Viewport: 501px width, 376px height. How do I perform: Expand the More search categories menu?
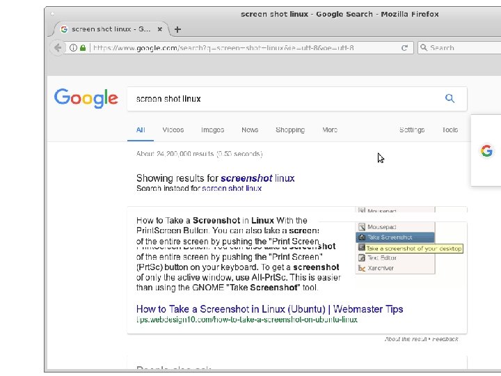point(330,130)
